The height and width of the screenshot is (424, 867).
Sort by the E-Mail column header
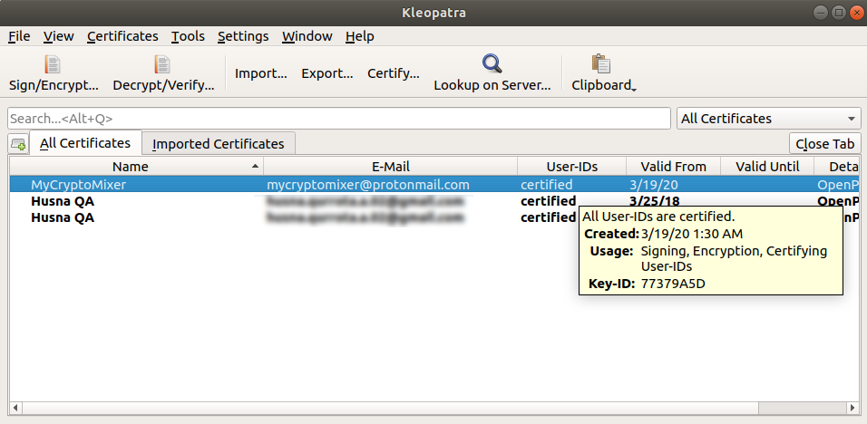(x=390, y=166)
